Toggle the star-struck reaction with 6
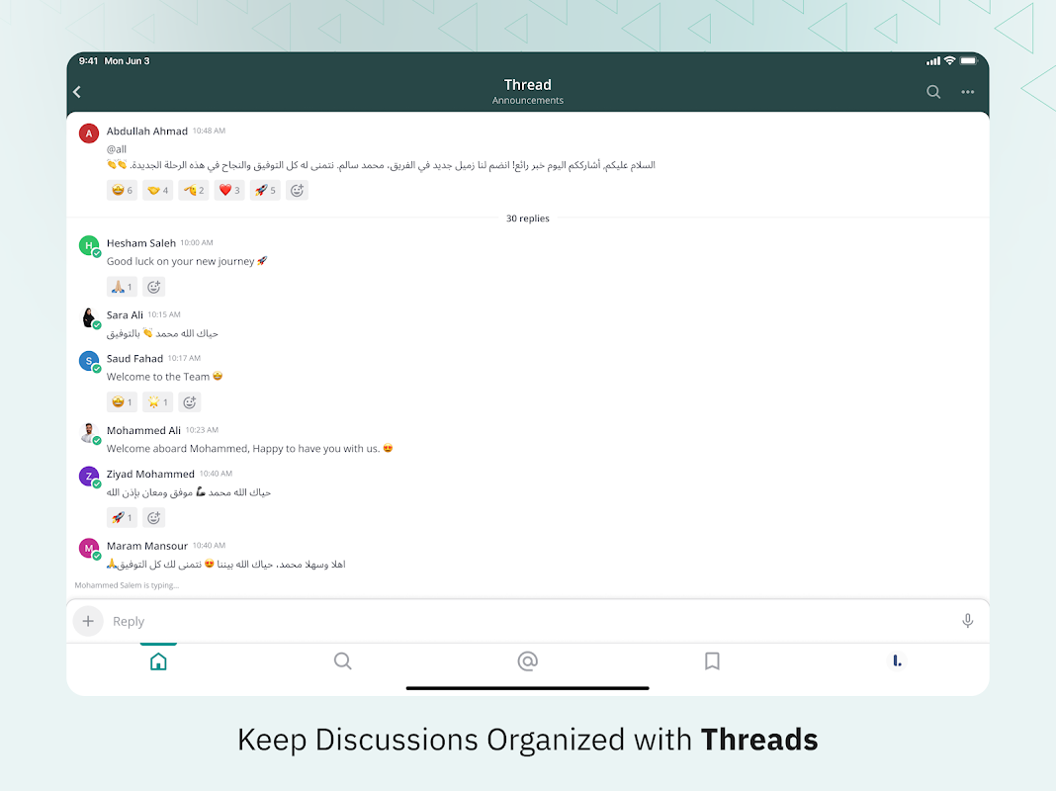The image size is (1056, 791). pos(122,191)
